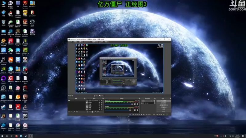Mute the first audio mixer channel

point(135,104)
